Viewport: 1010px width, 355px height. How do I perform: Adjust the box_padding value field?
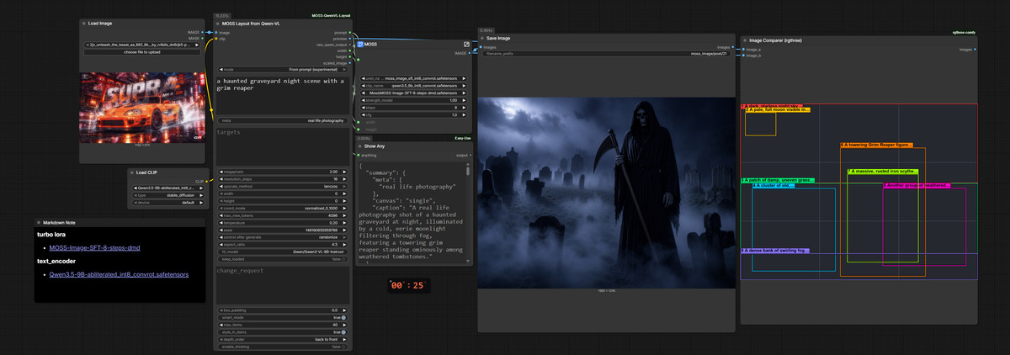point(282,310)
